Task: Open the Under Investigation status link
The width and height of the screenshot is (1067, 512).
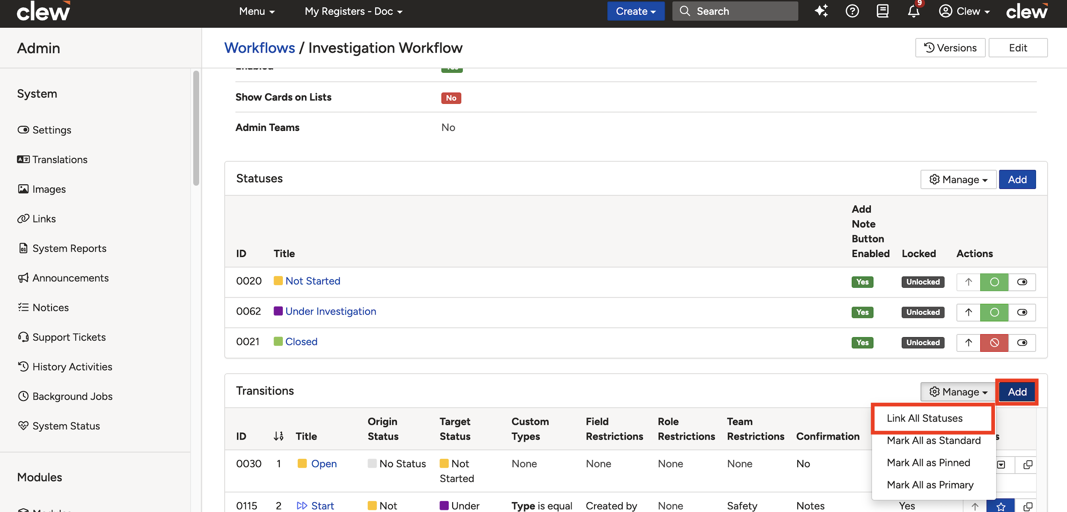Action: (331, 311)
